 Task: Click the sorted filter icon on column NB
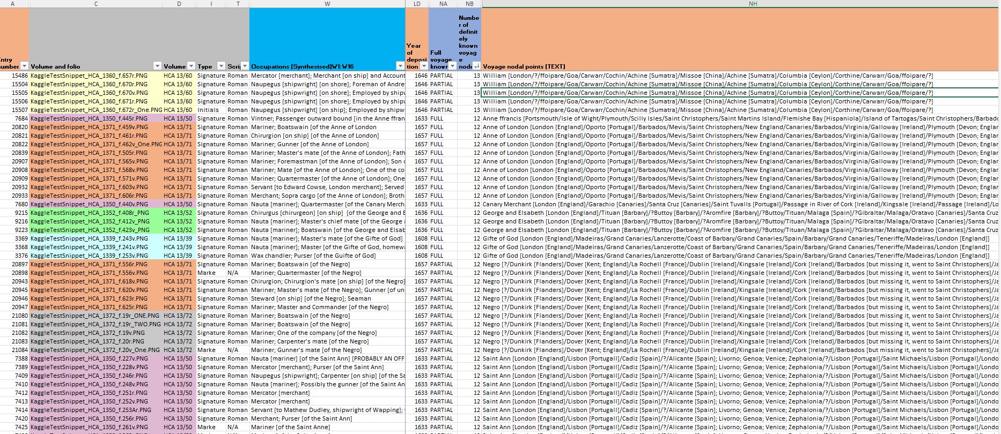(476, 66)
